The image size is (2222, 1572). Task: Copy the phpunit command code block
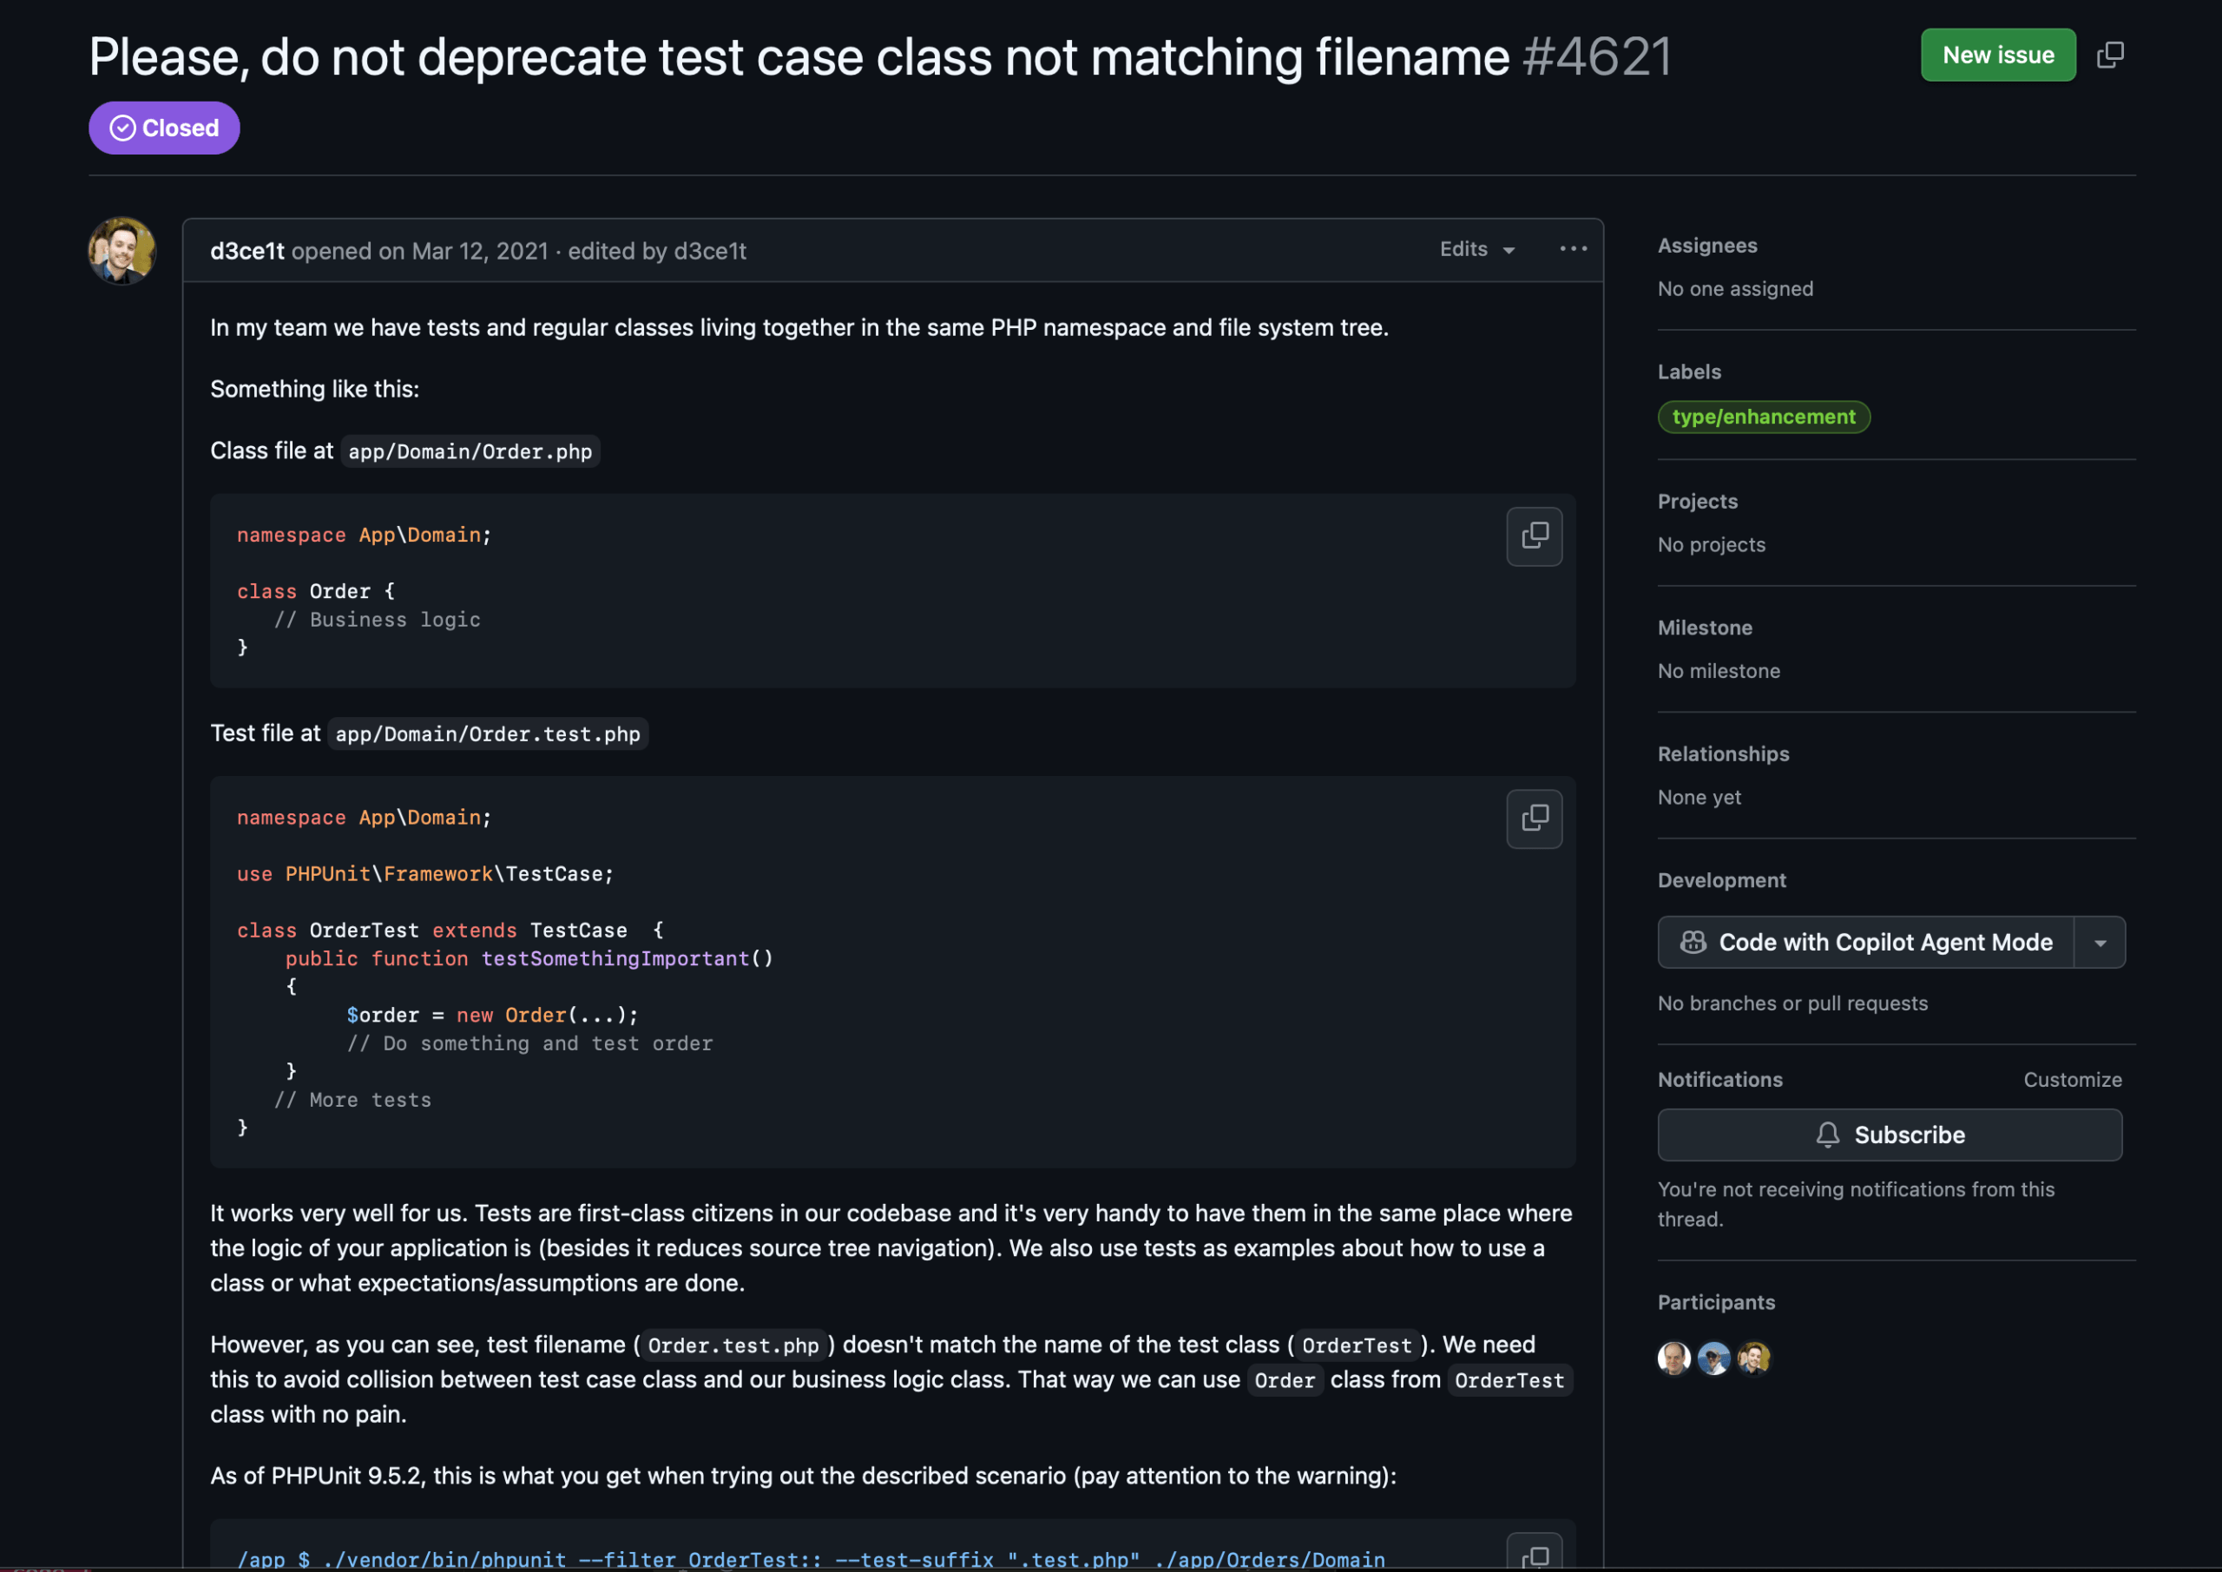pos(1534,1553)
